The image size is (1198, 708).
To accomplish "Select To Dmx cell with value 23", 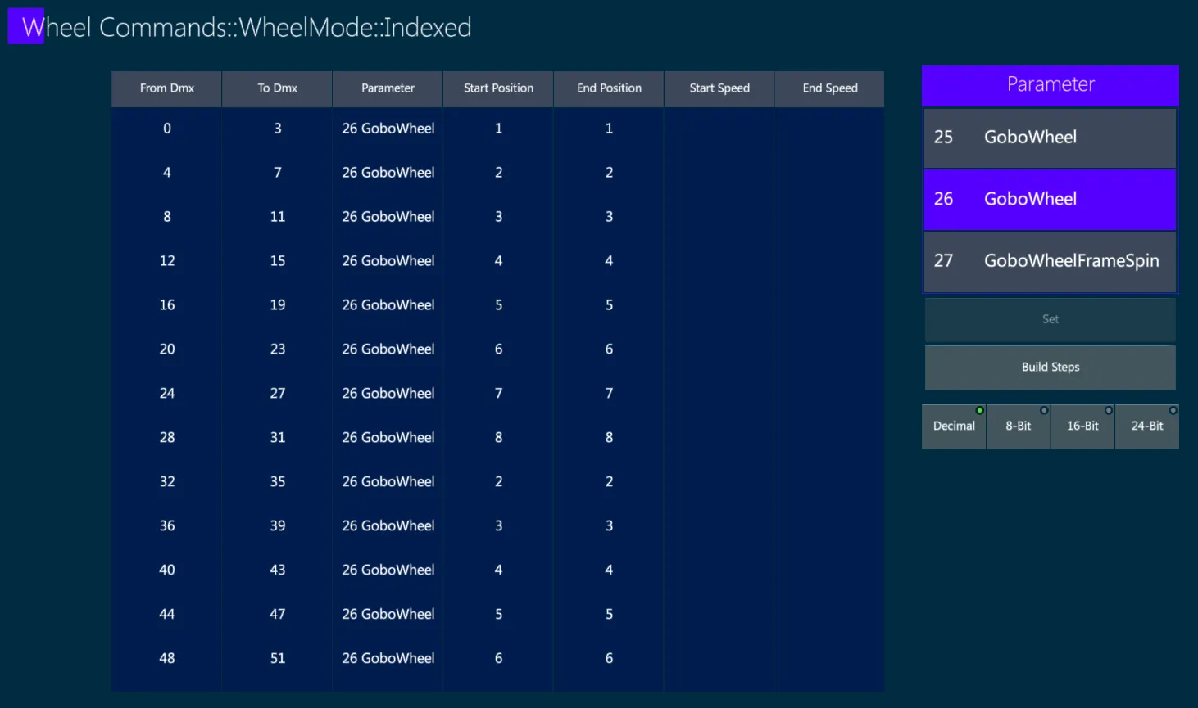I will pos(278,349).
